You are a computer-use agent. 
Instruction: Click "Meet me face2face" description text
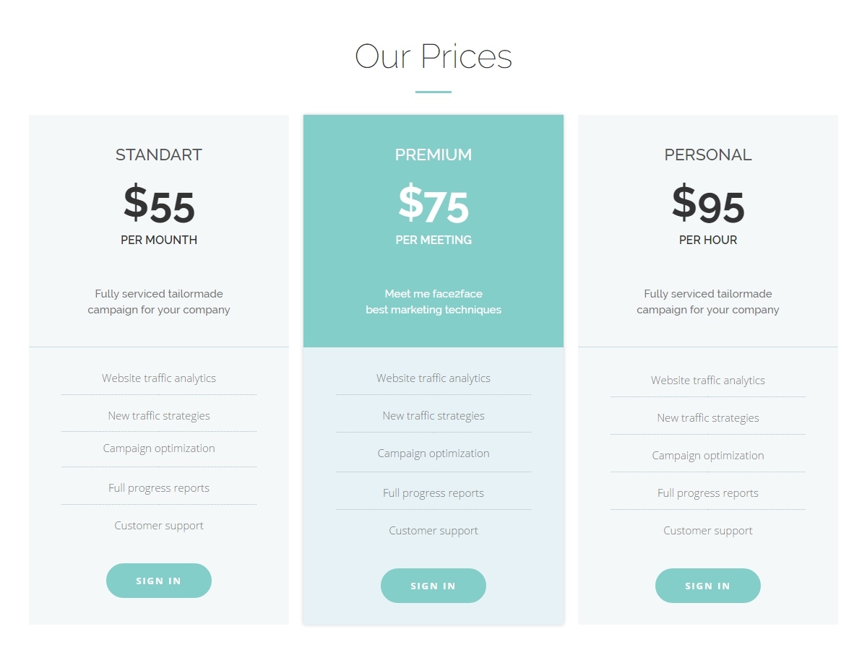point(433,294)
